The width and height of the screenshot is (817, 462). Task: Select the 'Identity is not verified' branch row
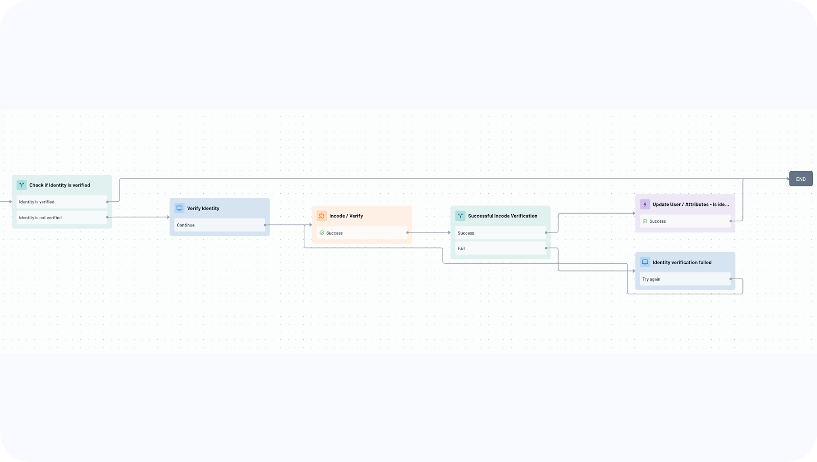pos(61,218)
